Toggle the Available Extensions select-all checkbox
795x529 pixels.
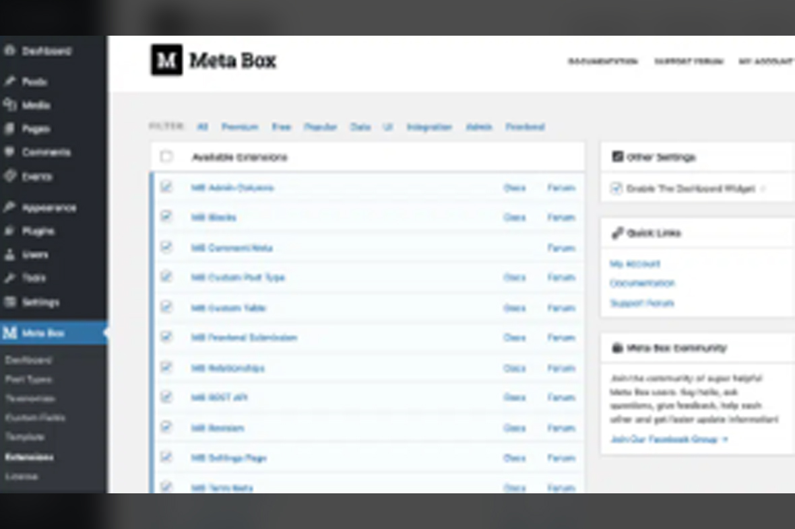[166, 157]
